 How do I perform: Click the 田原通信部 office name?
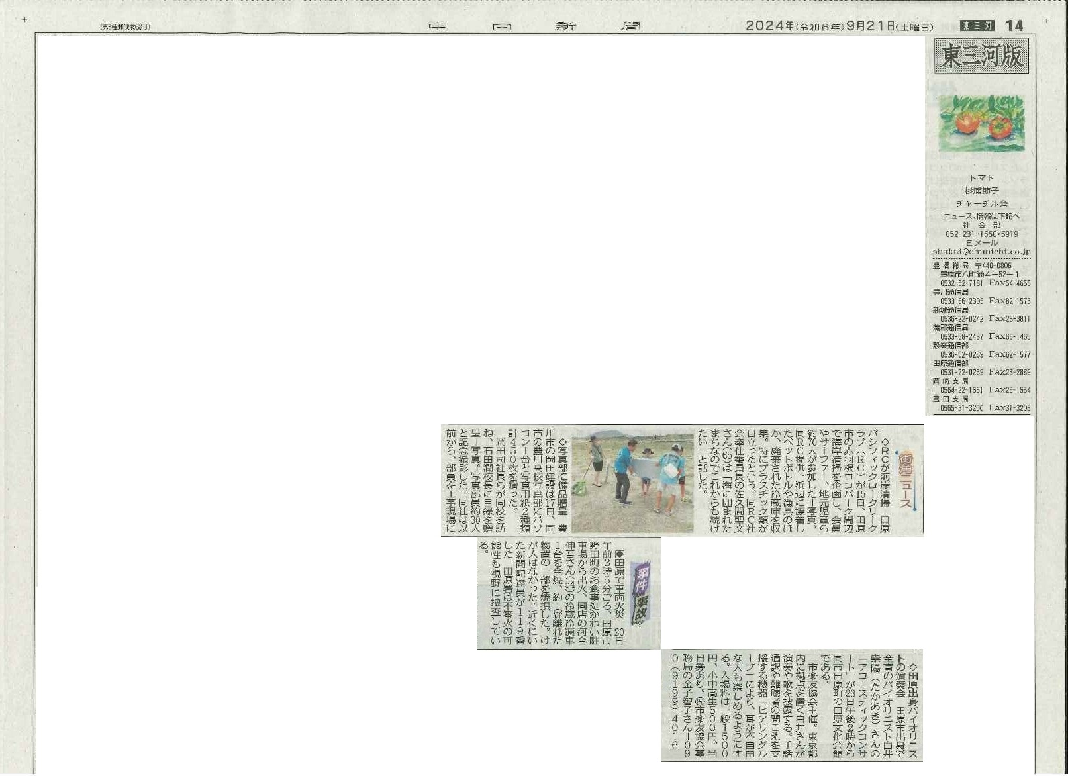950,364
